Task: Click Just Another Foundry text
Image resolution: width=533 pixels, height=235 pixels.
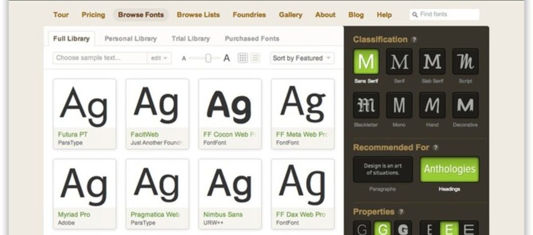Action: [x=157, y=143]
